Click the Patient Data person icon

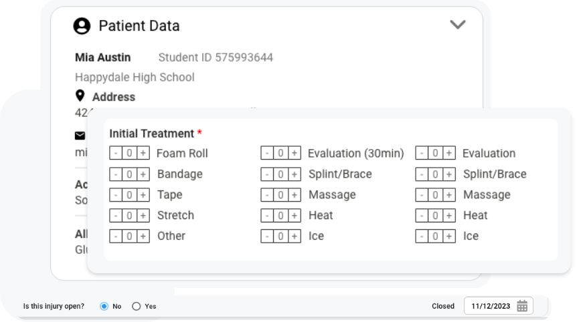82,26
